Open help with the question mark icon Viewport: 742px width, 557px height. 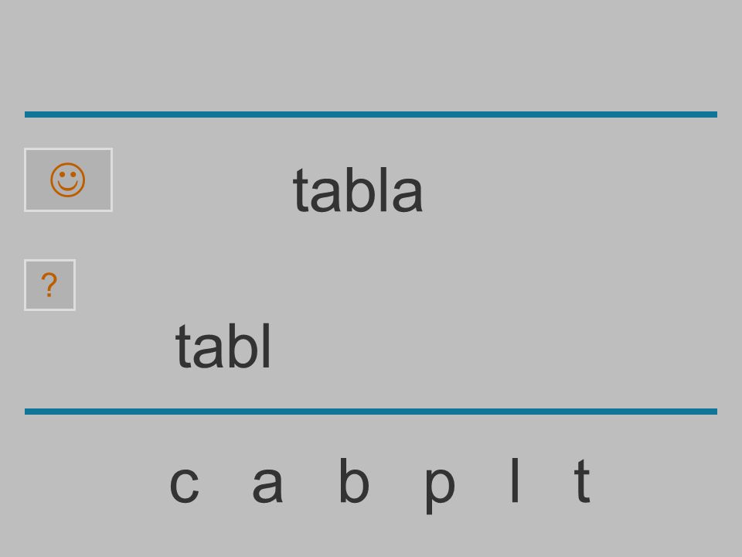click(49, 285)
